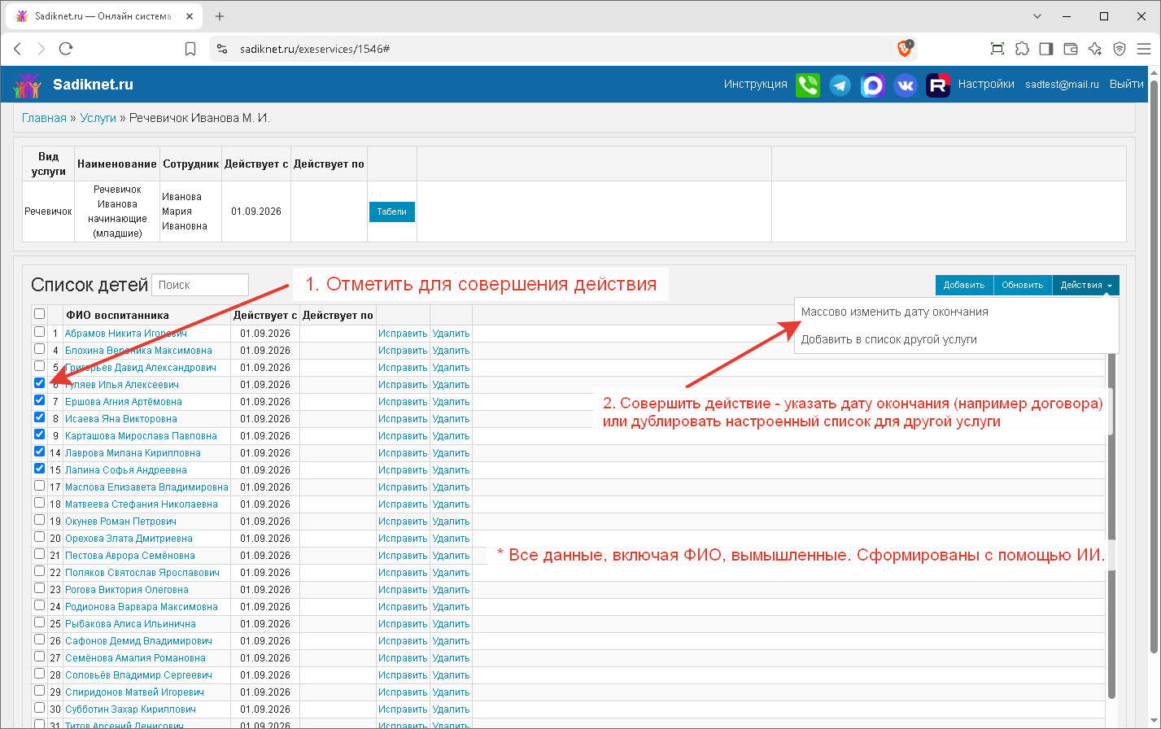1161x729 pixels.
Task: Go back using the browser back arrow
Action: 17,49
